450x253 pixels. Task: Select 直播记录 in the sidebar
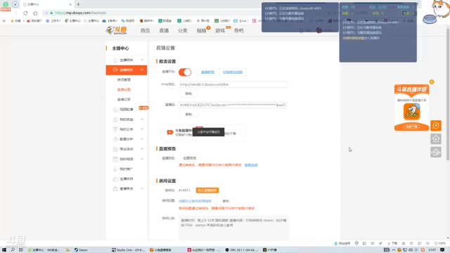point(124,100)
